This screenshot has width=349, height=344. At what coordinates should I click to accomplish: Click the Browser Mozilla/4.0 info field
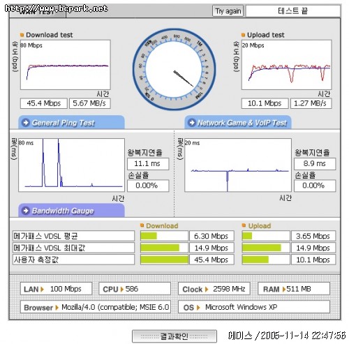96,307
